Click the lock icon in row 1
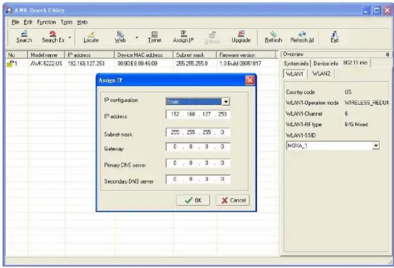394x268 pixels. point(10,64)
